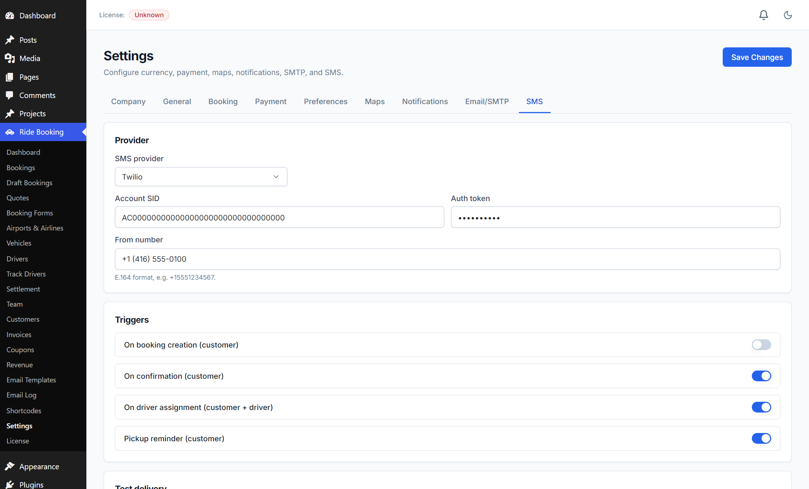Click the Dashboard gauge icon in sidebar

pos(10,15)
